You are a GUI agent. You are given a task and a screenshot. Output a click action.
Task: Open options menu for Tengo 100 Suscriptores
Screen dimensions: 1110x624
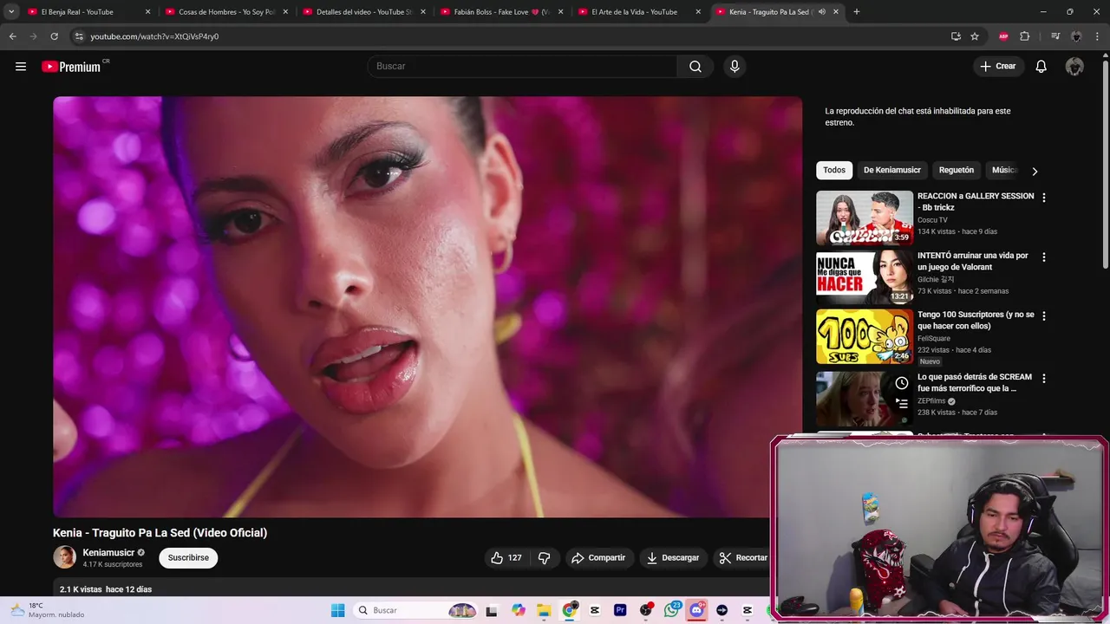point(1044,316)
